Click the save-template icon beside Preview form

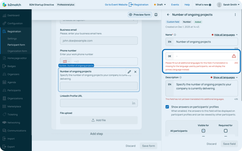click(x=156, y=15)
